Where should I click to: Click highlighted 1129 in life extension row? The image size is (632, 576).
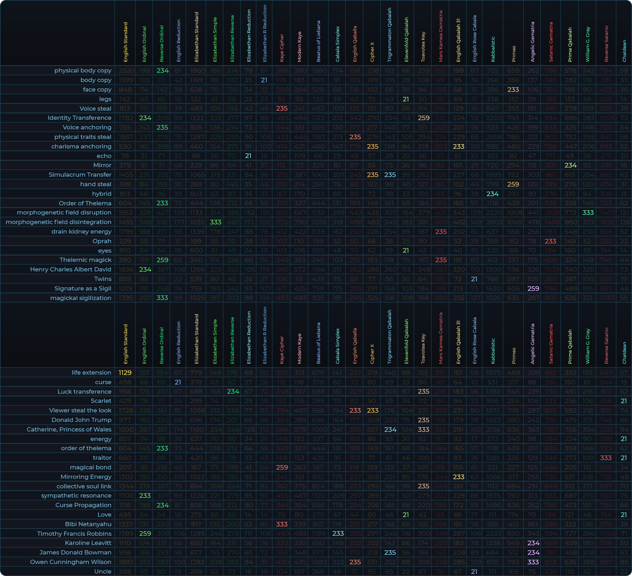click(125, 372)
